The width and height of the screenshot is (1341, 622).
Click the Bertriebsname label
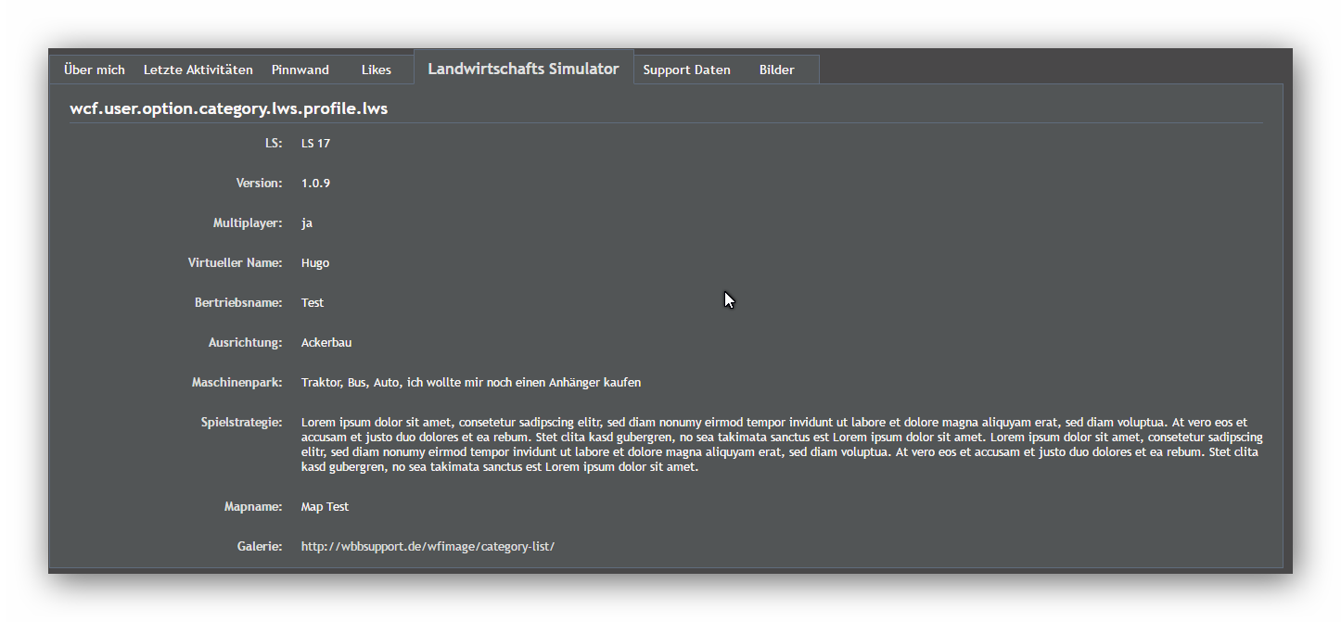pos(237,303)
